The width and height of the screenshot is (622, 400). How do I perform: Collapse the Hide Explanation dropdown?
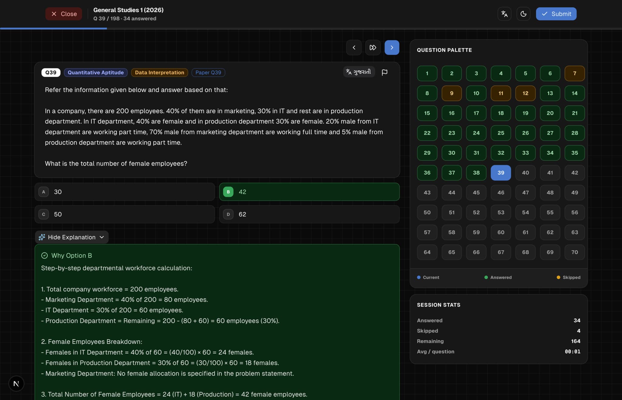coord(72,237)
